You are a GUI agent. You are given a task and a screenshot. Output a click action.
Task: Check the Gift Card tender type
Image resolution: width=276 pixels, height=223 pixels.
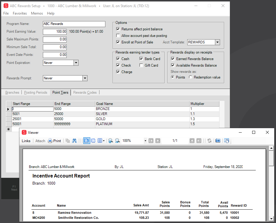[x=141, y=65]
